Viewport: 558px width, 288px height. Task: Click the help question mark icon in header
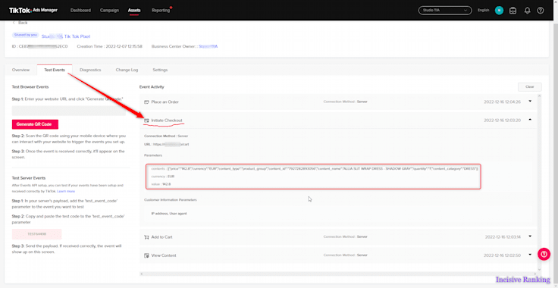click(541, 11)
